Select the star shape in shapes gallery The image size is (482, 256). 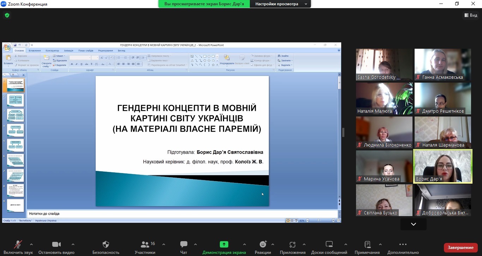[x=213, y=65]
